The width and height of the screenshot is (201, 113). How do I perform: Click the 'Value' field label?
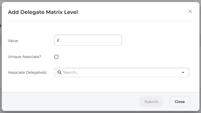[13, 41]
